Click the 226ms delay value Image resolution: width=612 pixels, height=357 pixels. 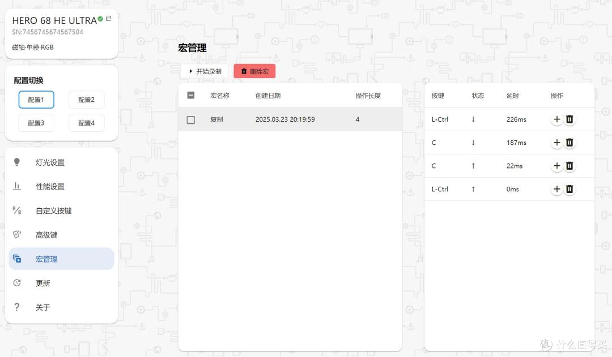click(x=516, y=119)
